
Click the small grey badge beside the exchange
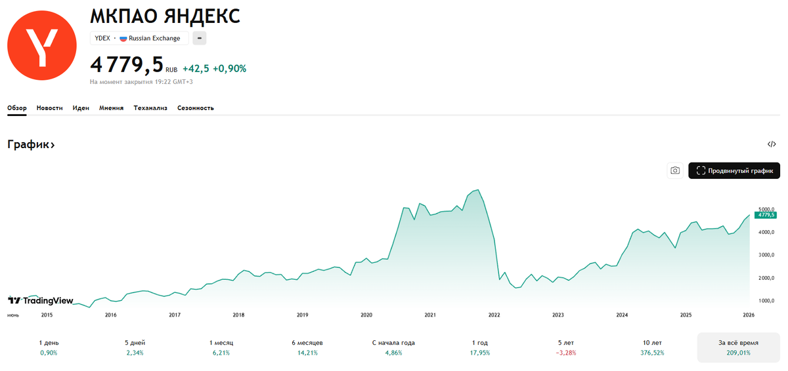[x=199, y=38]
